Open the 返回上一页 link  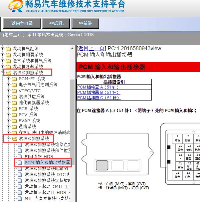tap(91, 49)
